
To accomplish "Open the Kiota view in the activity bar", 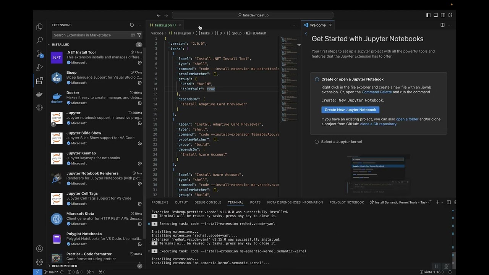I will tap(39, 108).
